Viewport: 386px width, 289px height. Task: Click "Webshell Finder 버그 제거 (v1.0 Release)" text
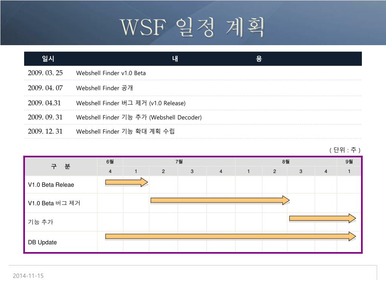(131, 103)
